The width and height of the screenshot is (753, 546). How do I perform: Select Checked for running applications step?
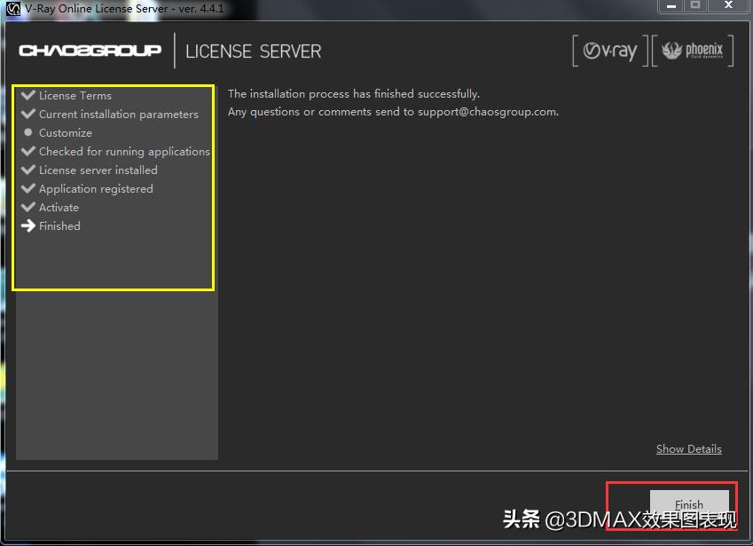point(124,152)
